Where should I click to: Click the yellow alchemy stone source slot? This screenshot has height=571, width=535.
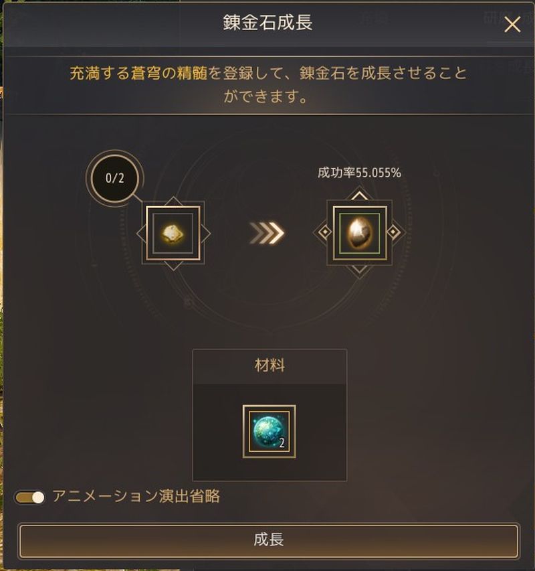coord(173,233)
